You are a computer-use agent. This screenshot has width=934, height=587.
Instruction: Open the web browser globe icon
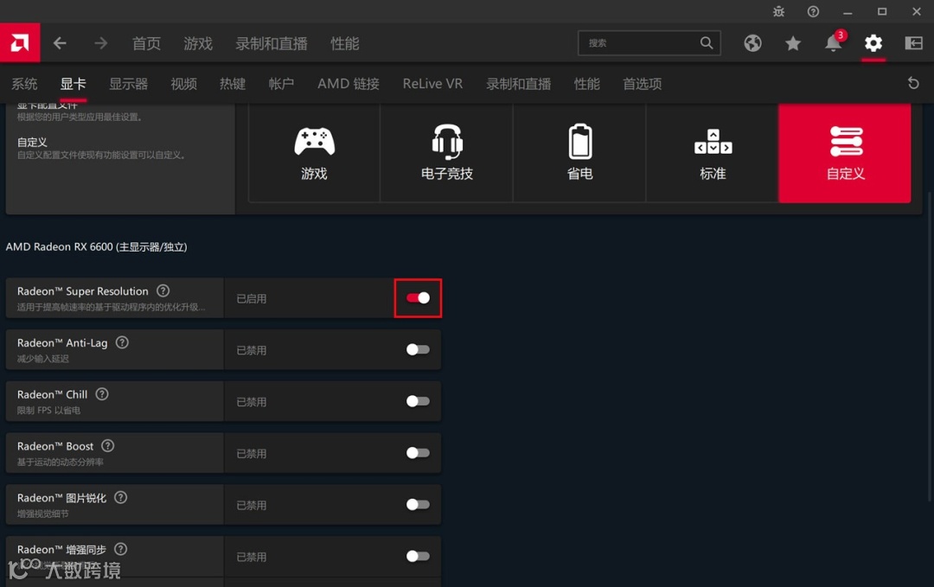pos(752,43)
